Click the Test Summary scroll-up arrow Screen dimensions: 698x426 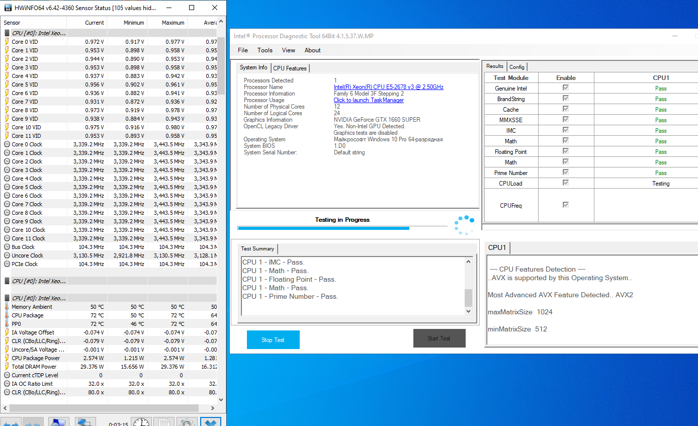point(469,262)
